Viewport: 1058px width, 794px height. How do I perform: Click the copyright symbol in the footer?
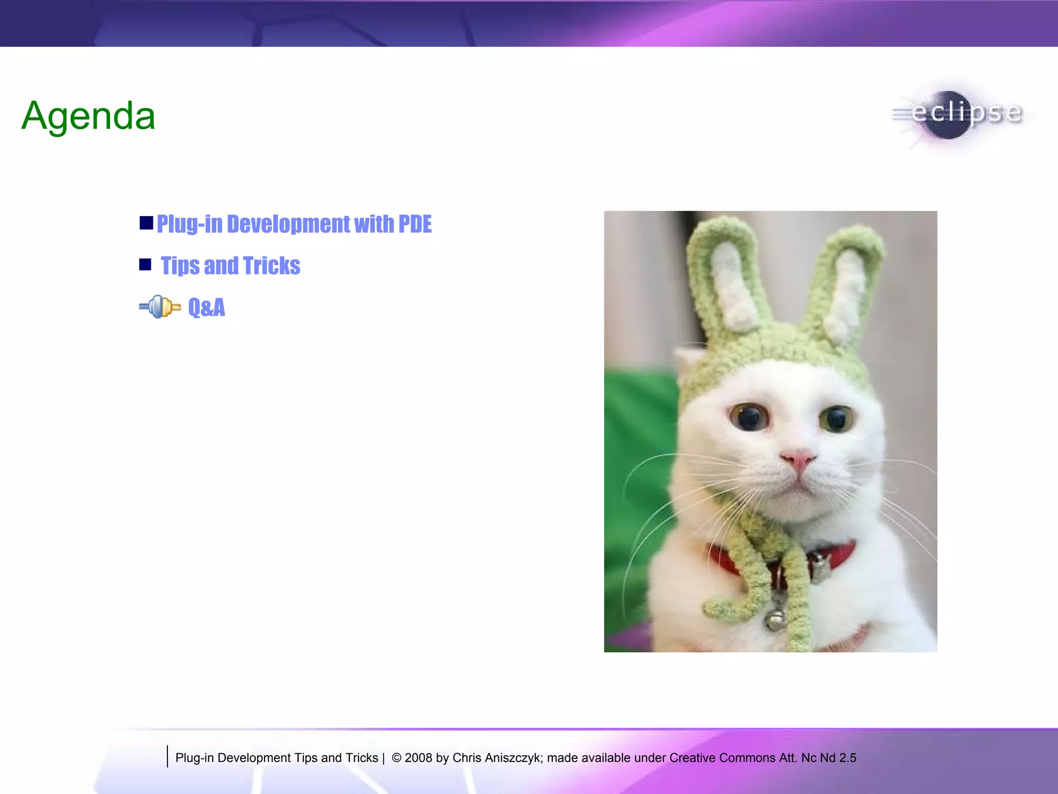coord(396,758)
